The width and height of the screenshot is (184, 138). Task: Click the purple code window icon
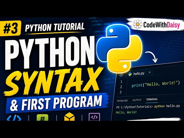point(94,117)
